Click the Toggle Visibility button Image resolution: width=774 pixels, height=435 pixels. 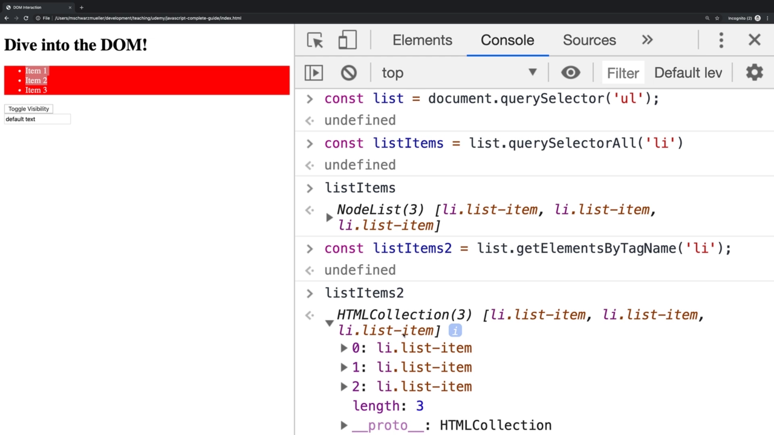28,109
